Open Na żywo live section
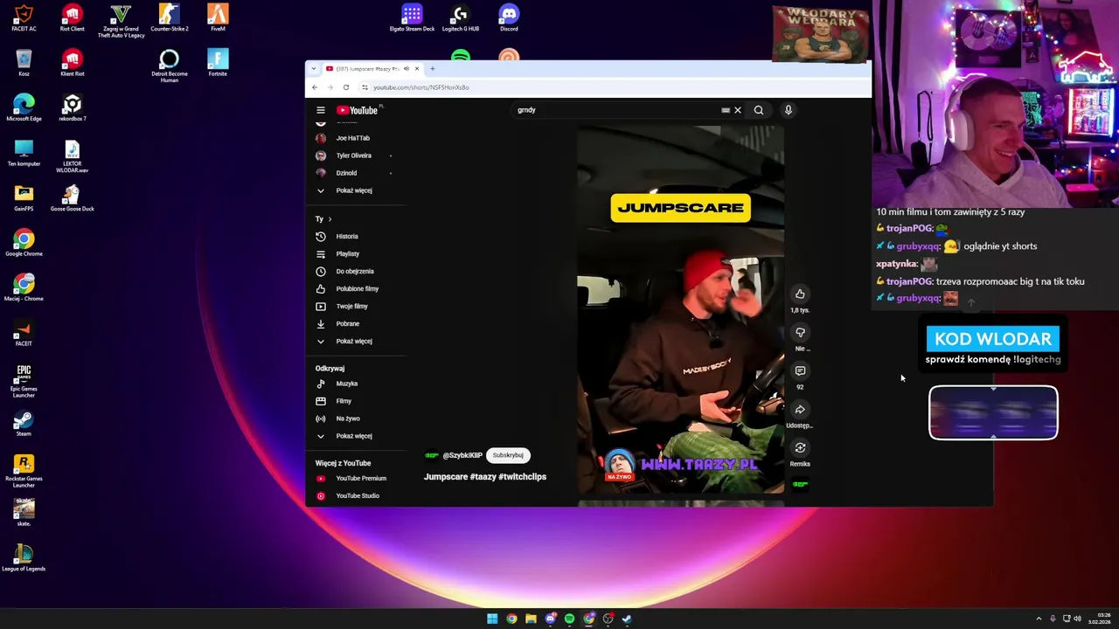 click(x=348, y=418)
